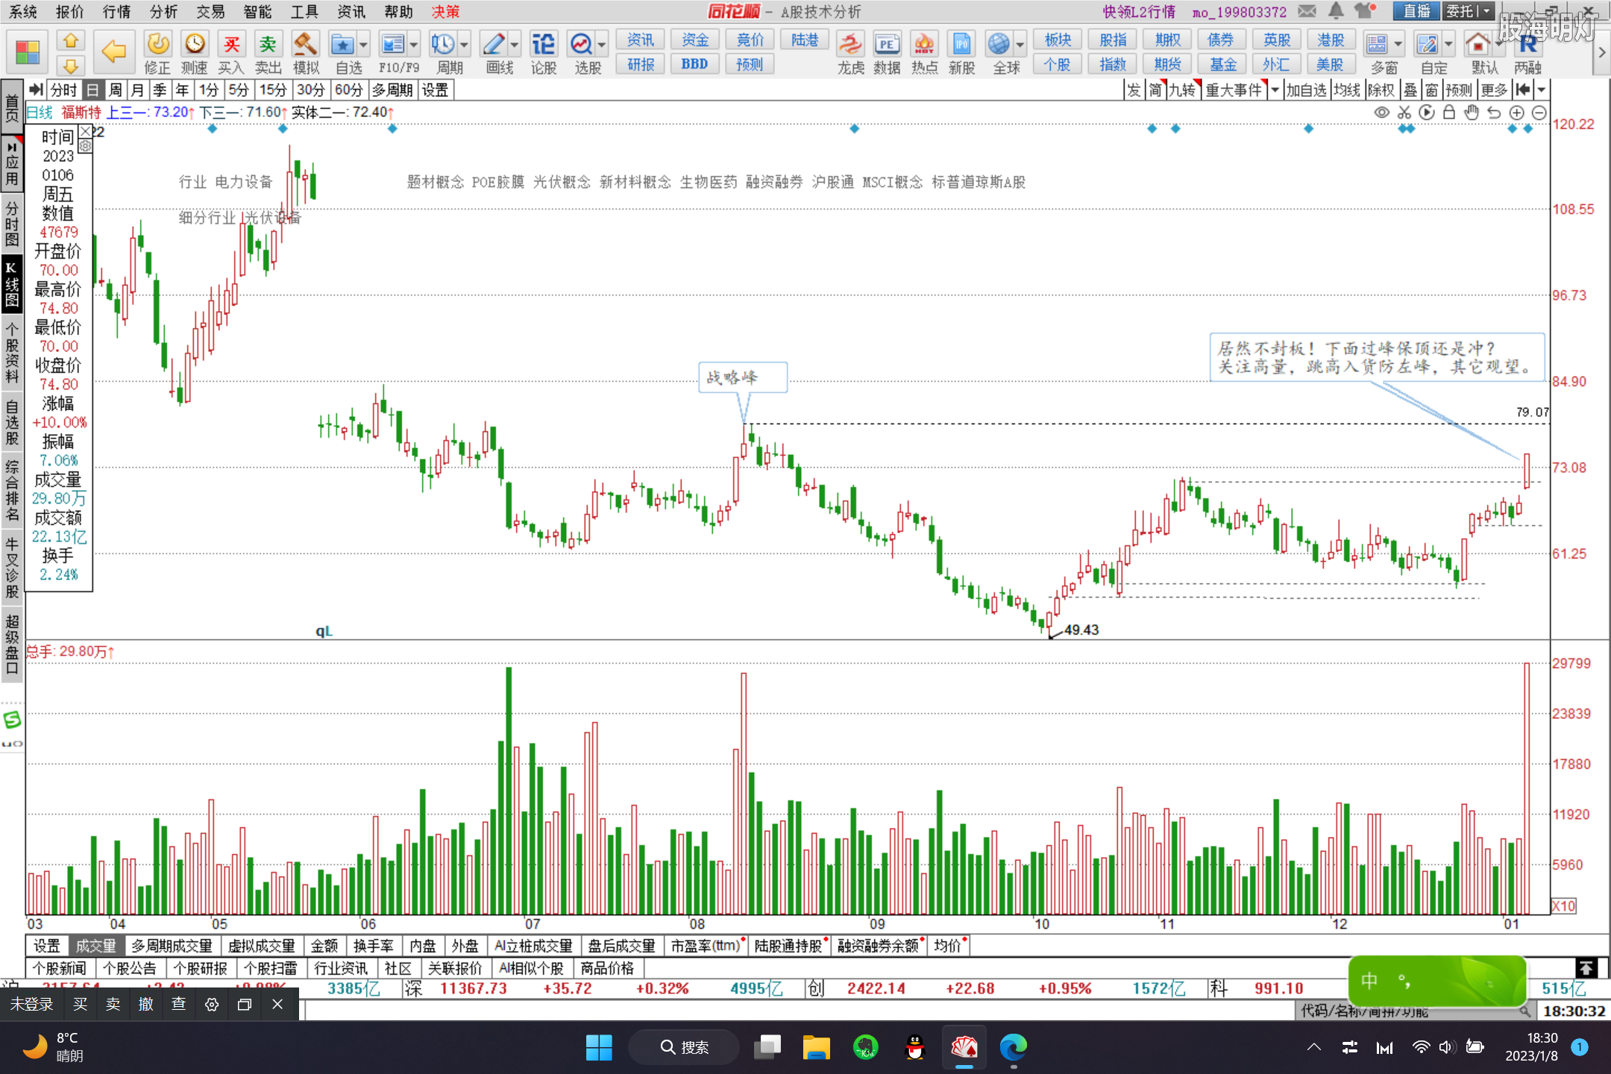Zoom out with the minus circle icon
The image size is (1611, 1074).
[1539, 113]
